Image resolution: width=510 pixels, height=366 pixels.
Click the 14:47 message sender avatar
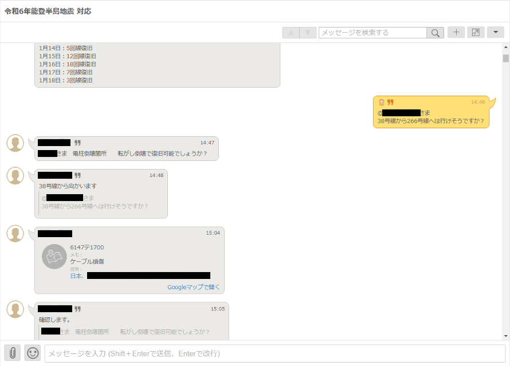tap(15, 143)
